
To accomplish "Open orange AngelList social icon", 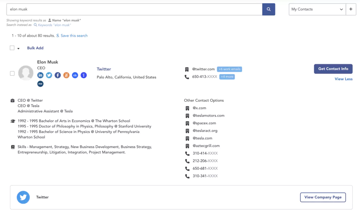I will (x=66, y=75).
